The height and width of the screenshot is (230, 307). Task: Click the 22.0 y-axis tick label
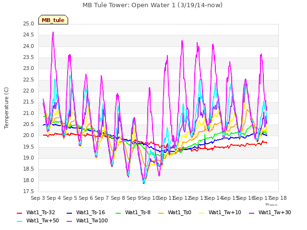coord(29,91)
